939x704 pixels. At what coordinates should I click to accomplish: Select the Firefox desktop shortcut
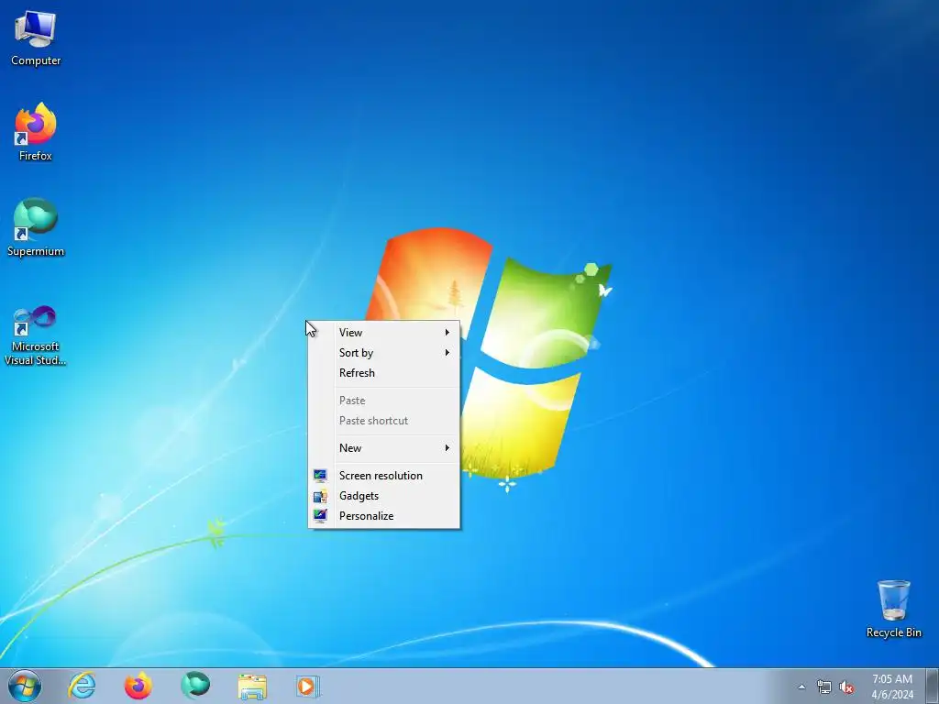click(x=36, y=131)
